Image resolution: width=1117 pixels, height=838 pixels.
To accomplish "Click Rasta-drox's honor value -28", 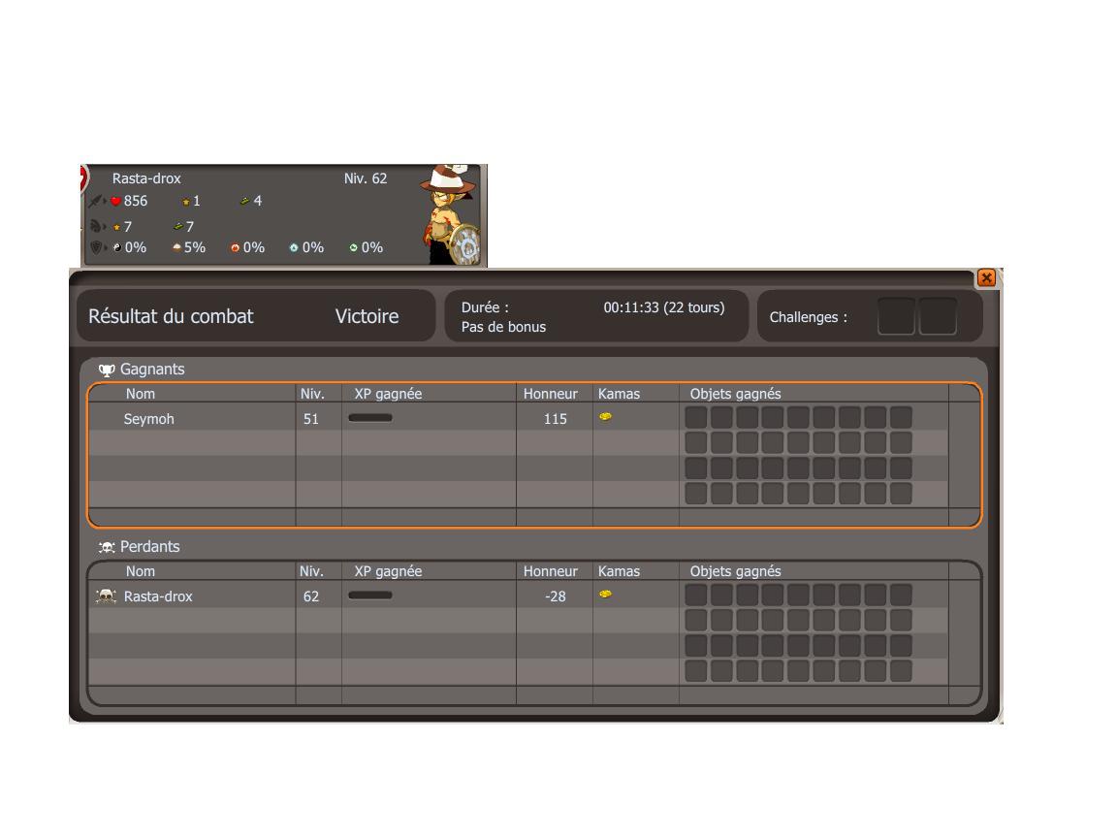I will point(556,596).
